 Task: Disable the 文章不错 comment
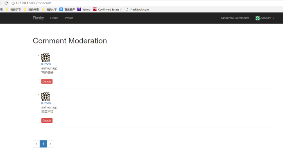click(47, 120)
